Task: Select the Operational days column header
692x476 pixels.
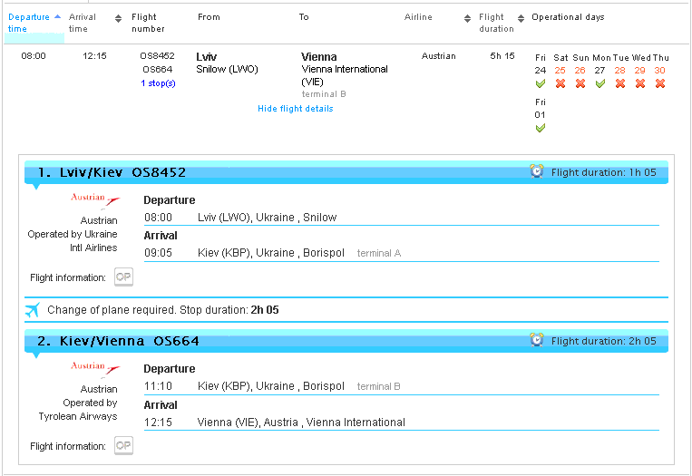Action: 568,17
